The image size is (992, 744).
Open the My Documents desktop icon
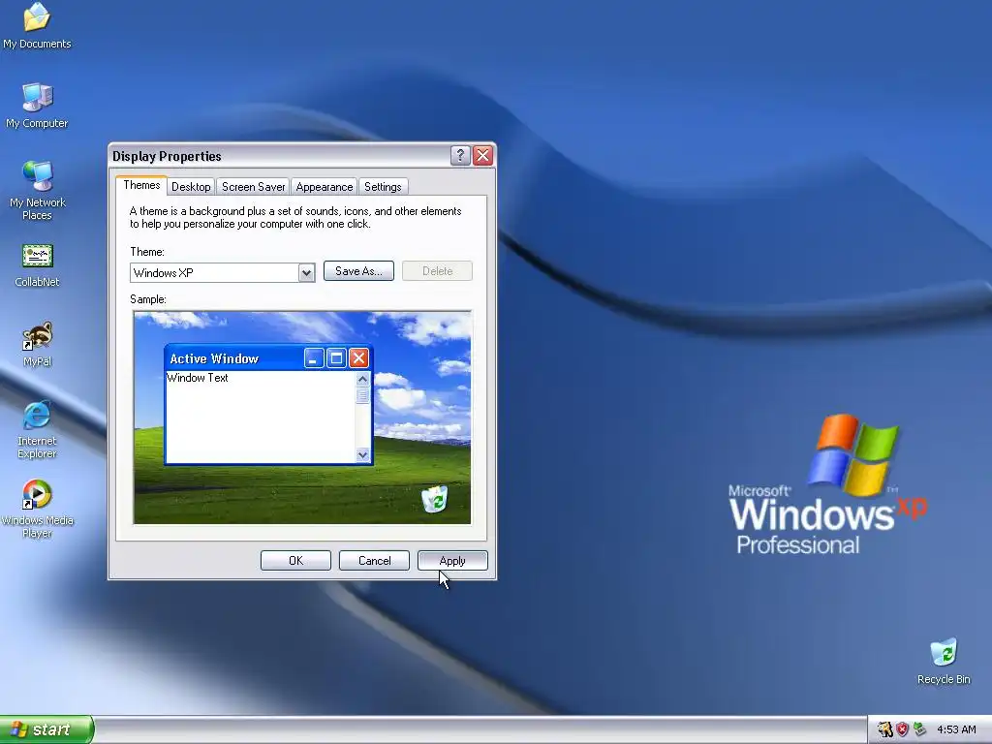37,25
